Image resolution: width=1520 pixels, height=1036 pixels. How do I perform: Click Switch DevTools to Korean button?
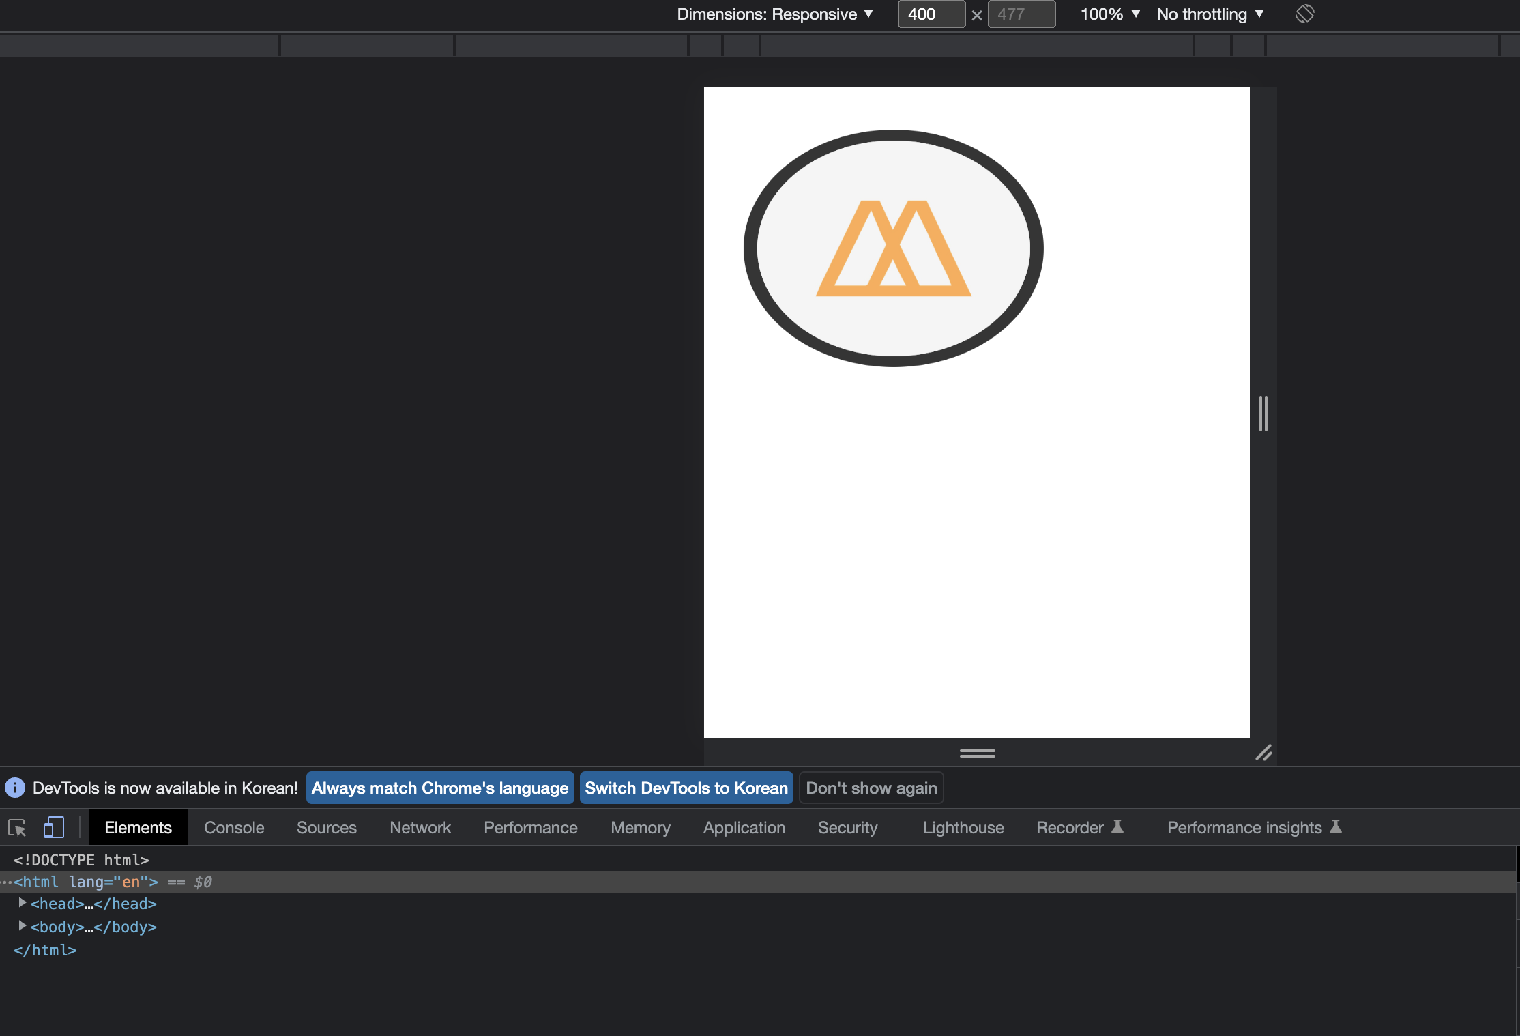(686, 788)
